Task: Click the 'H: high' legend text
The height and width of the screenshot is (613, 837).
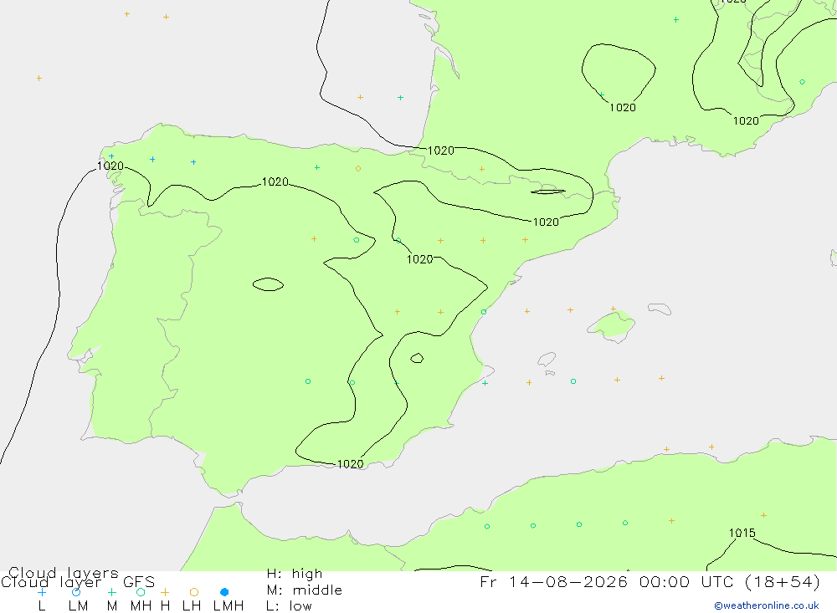Action: pos(294,574)
